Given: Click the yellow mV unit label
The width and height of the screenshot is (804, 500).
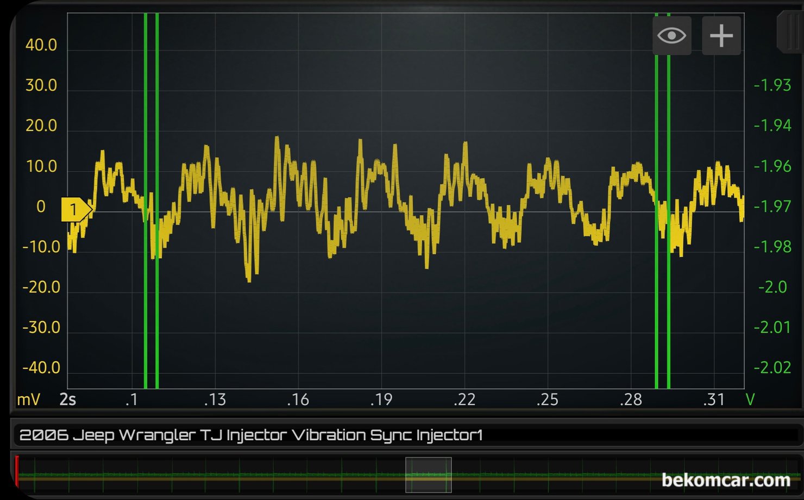Looking at the screenshot, I should pyautogui.click(x=28, y=400).
